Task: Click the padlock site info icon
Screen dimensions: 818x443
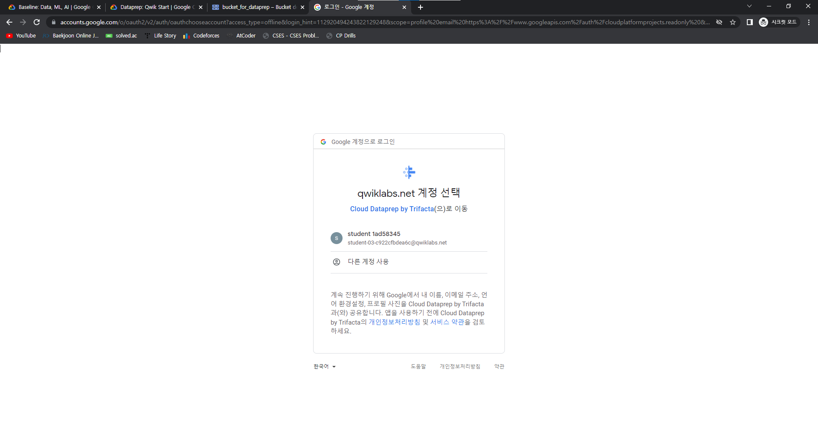Action: 53,22
